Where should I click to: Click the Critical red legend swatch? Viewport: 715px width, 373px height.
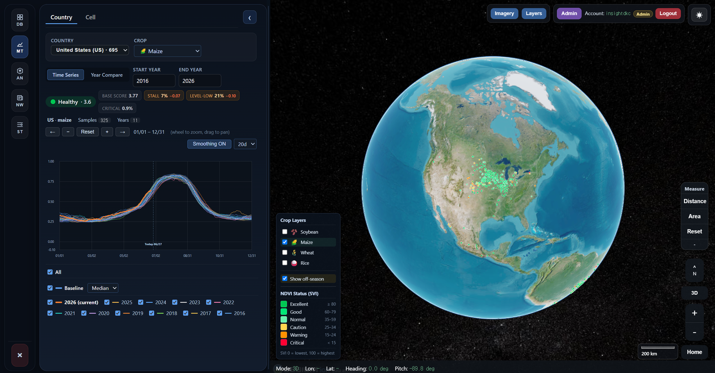tap(284, 343)
